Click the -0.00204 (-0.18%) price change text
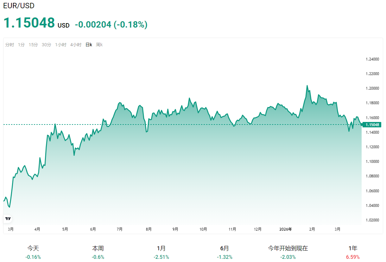The width and height of the screenshot is (386, 262). (x=111, y=24)
